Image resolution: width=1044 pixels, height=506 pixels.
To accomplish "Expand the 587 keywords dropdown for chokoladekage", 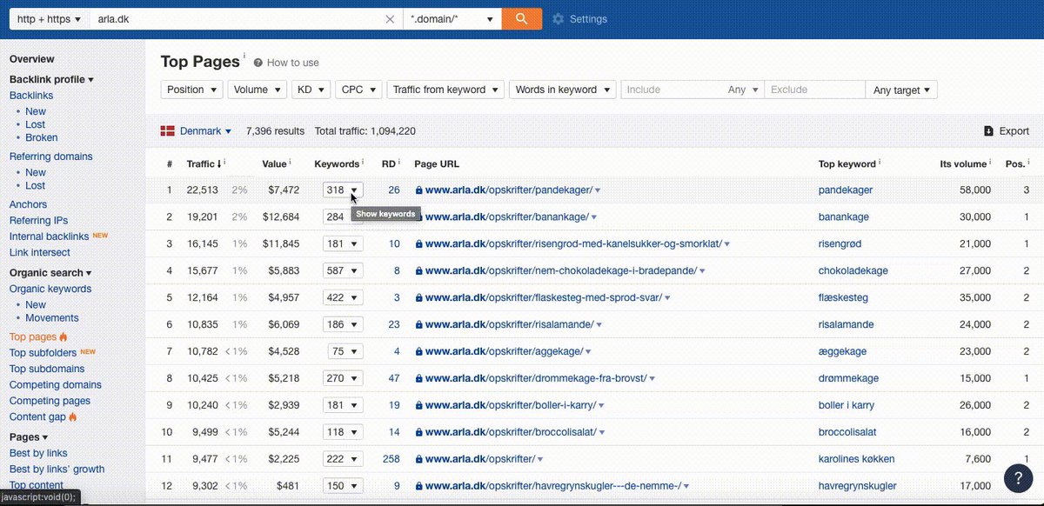I will click(x=343, y=270).
